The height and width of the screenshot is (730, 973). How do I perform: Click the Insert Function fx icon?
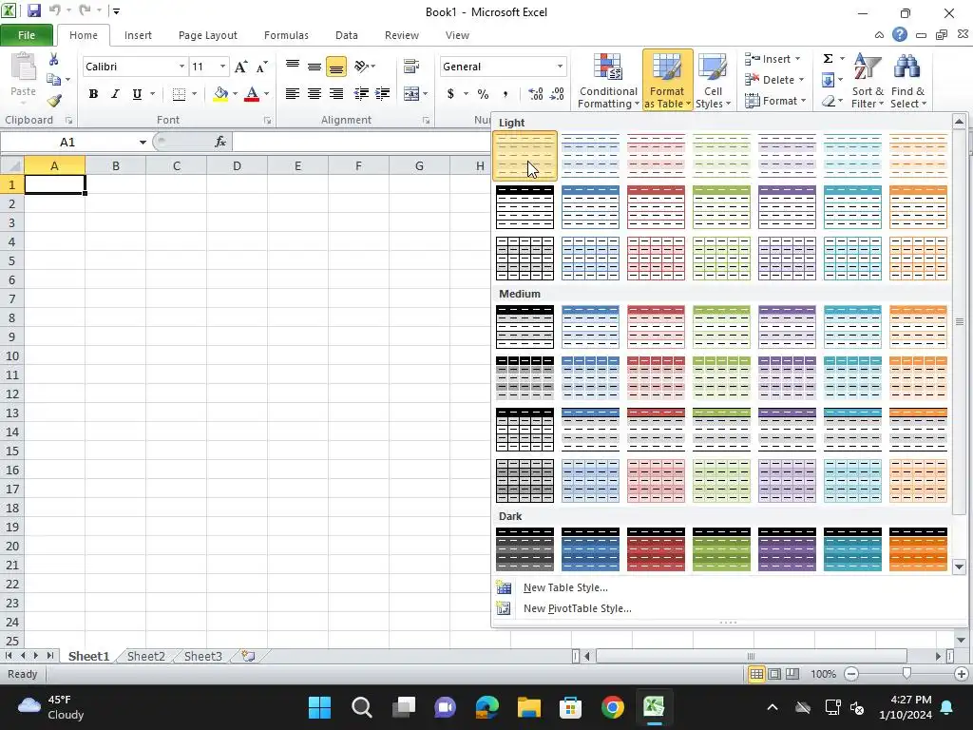[220, 143]
